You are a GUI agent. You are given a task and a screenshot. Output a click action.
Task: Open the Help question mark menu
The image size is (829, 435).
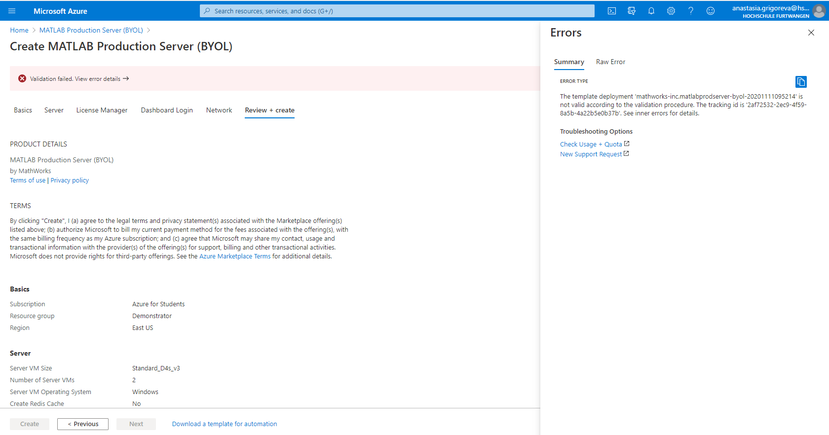pyautogui.click(x=691, y=11)
